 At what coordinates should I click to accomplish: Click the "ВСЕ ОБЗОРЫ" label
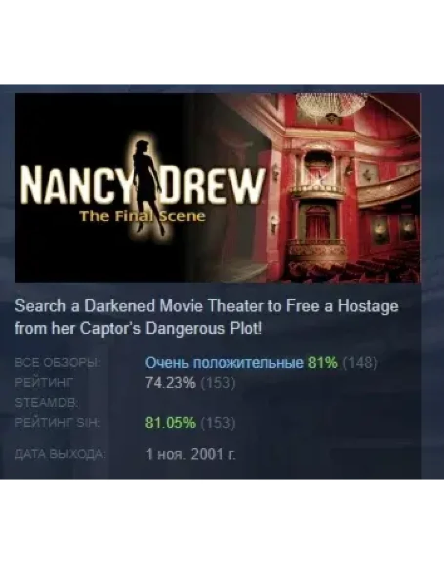[x=58, y=362]
